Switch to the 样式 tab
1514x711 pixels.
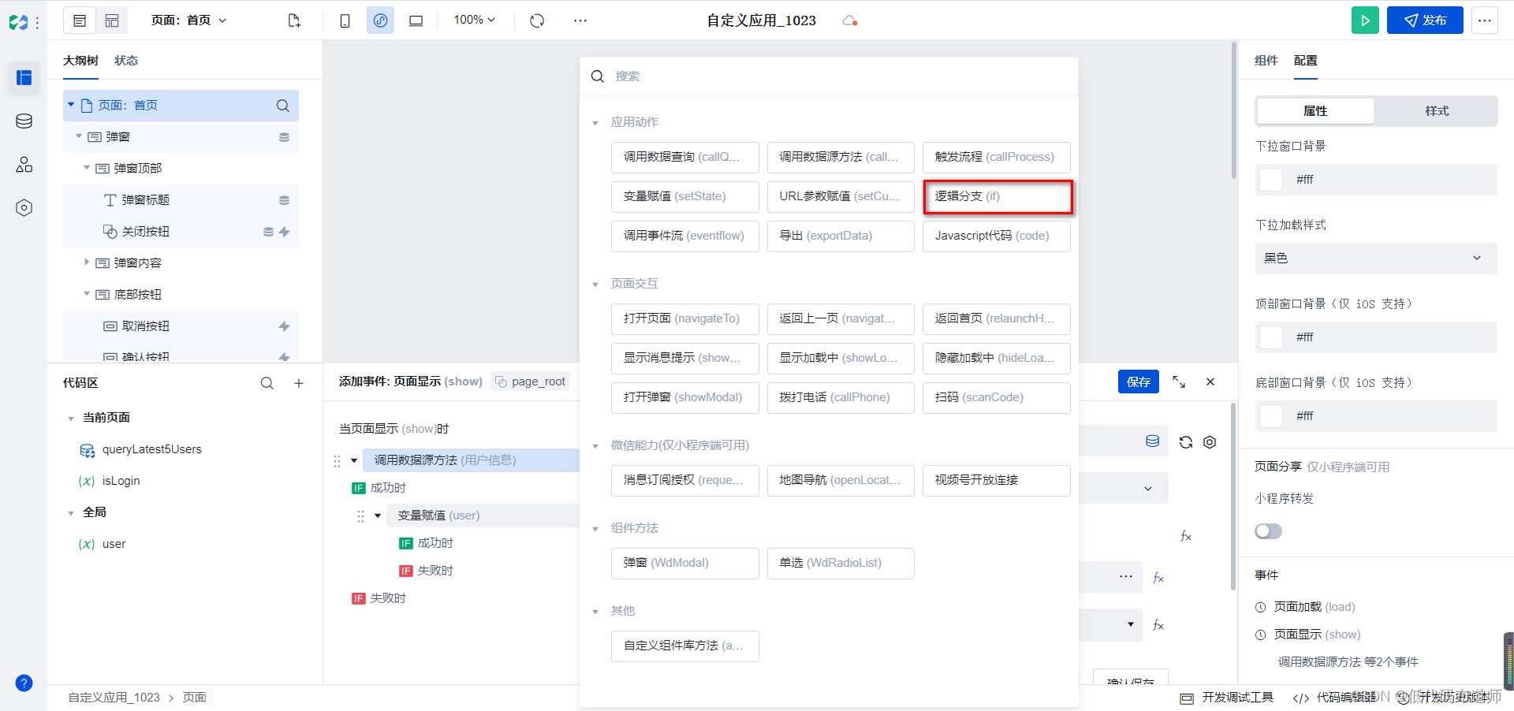tap(1437, 111)
